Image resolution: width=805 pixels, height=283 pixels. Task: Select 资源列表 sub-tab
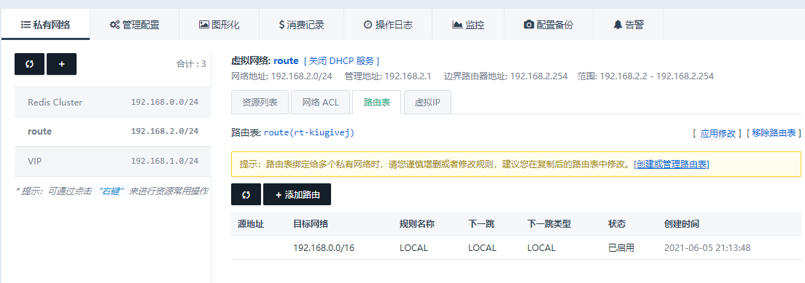(x=260, y=102)
